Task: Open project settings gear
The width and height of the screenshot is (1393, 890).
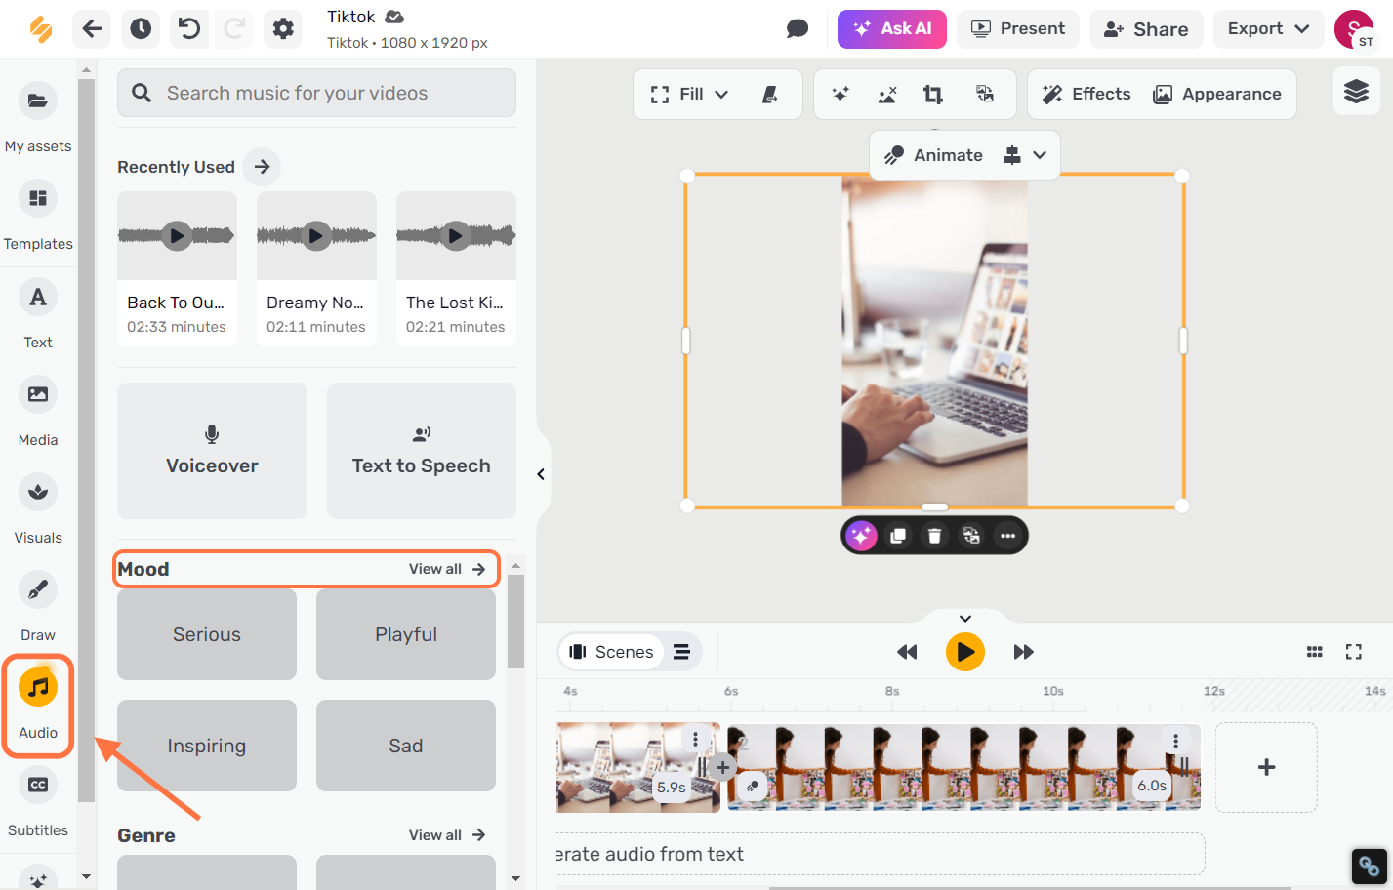Action: (283, 28)
